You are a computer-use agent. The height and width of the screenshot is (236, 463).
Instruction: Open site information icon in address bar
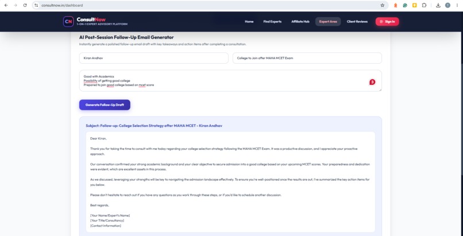[36, 5]
